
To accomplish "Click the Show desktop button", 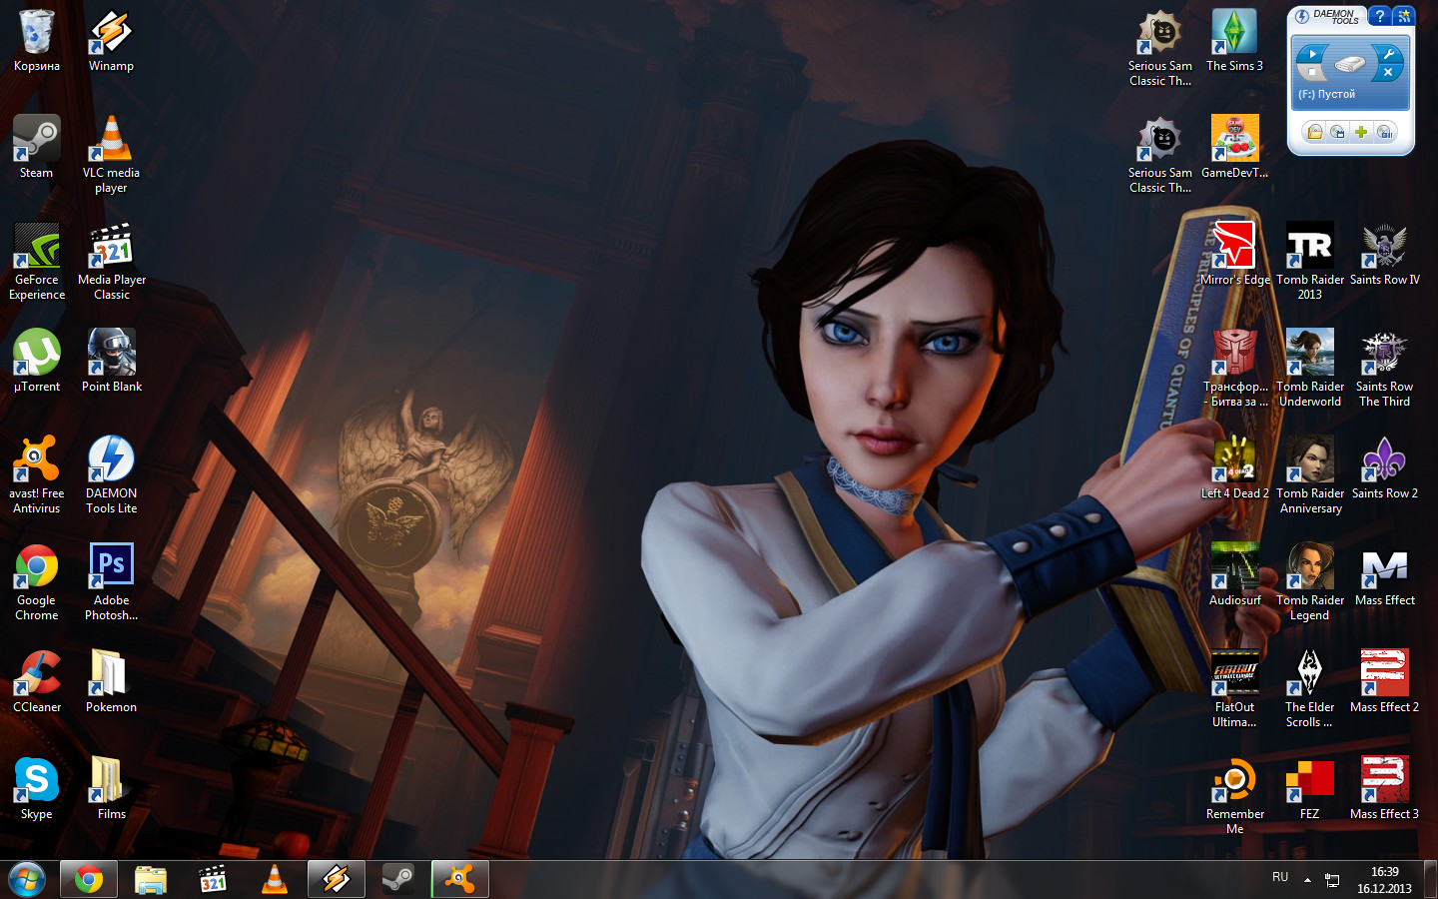I will [1430, 879].
